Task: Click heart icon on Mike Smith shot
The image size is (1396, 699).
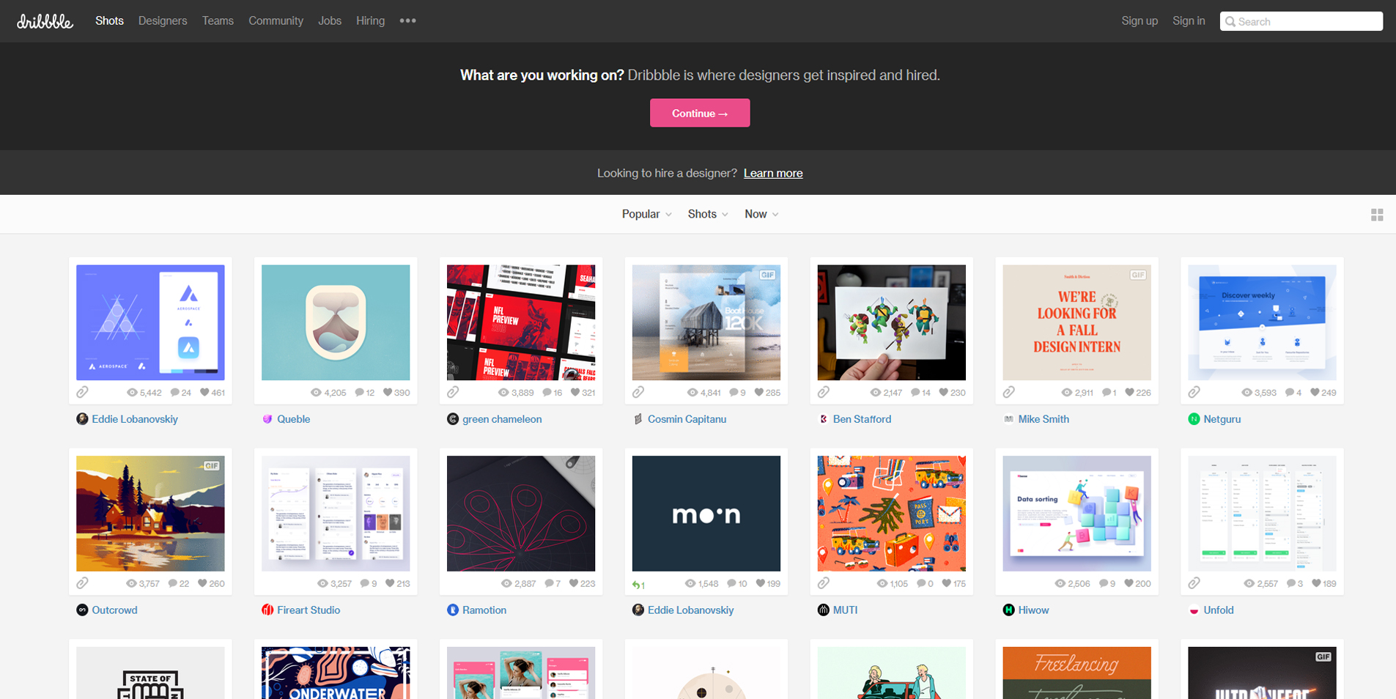Action: (1129, 393)
